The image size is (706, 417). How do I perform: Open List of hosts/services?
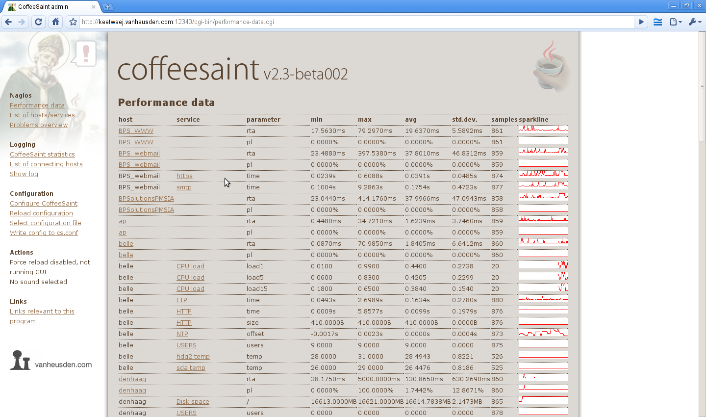tap(42, 115)
